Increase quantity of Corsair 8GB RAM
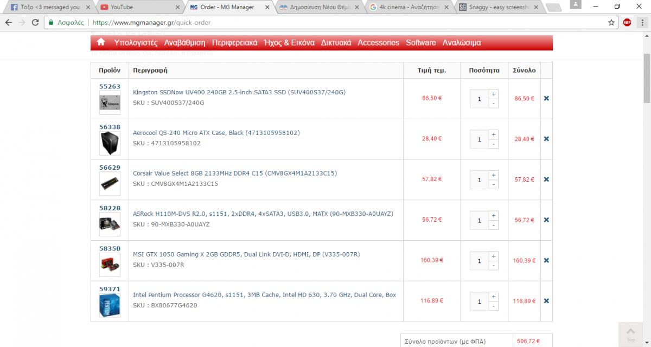 click(493, 175)
